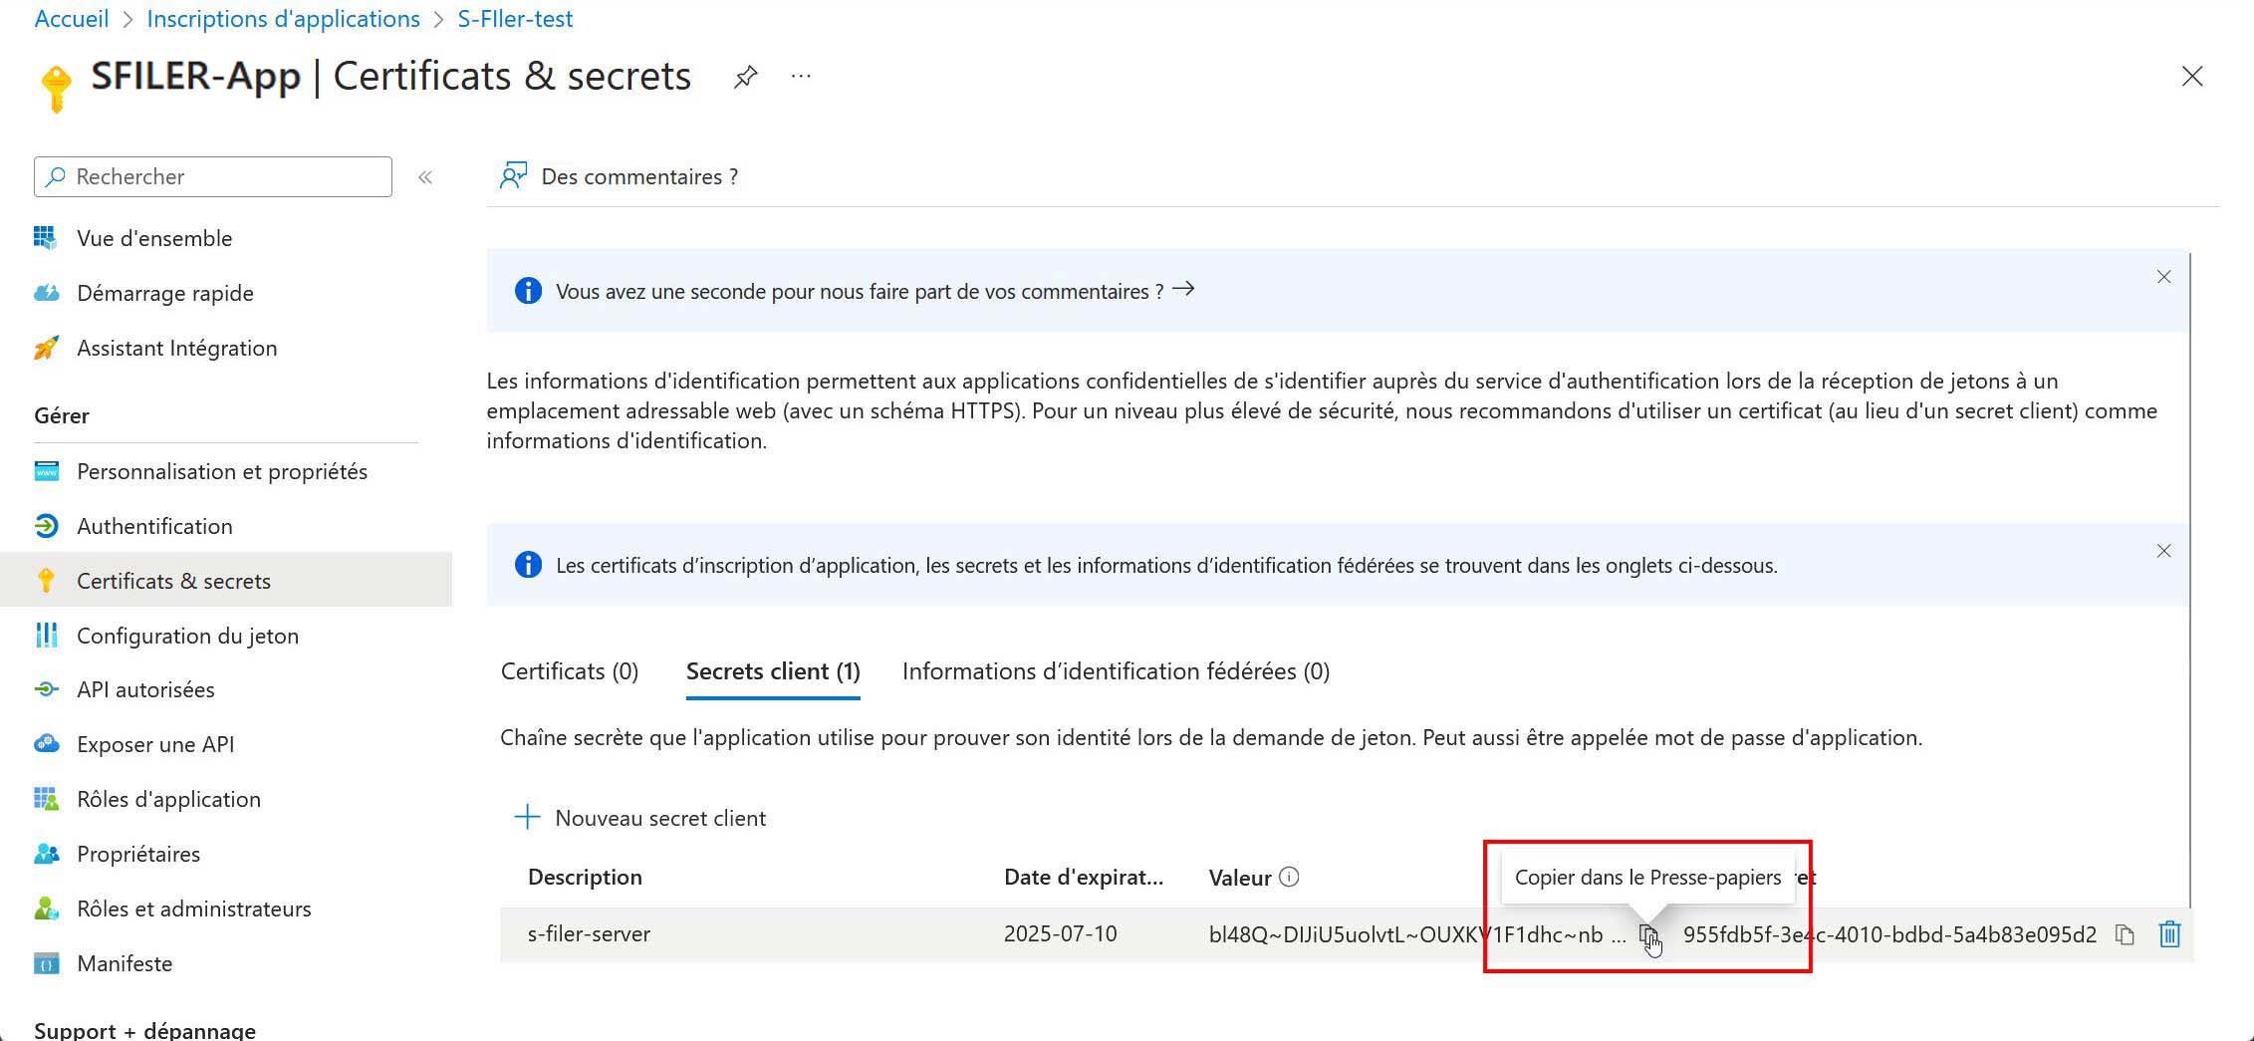Click the plus icon for new secret
This screenshot has width=2254, height=1041.
[x=527, y=818]
